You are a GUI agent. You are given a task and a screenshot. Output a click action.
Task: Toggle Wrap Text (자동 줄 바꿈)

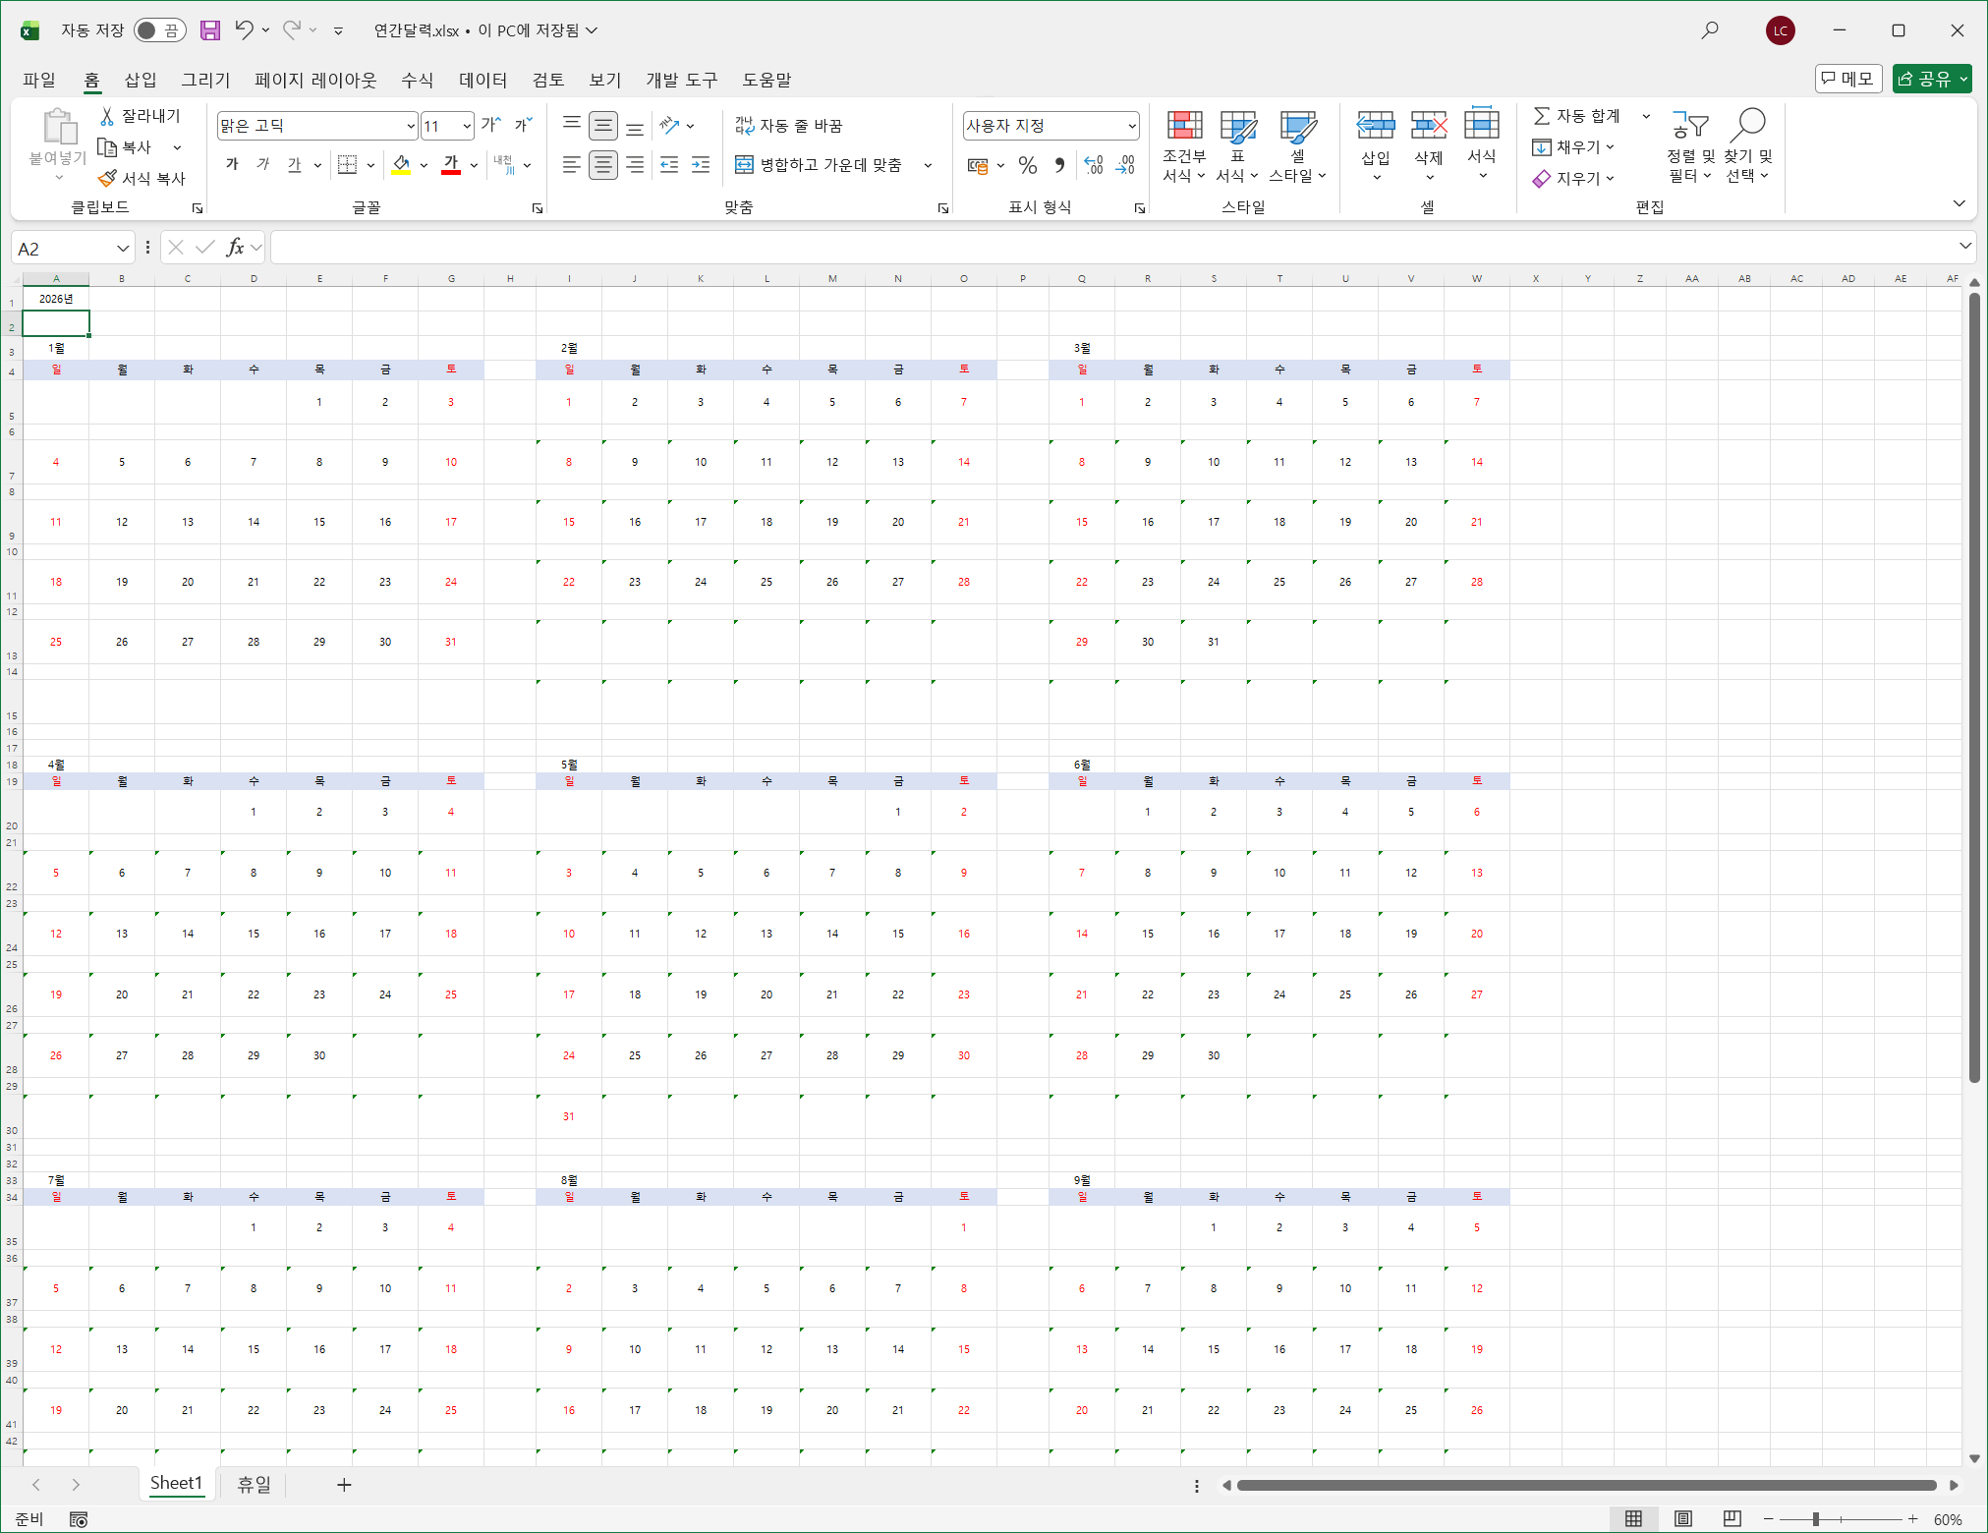(789, 126)
